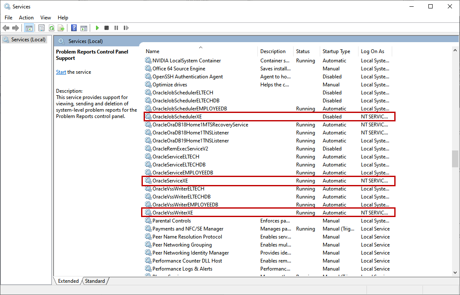Select OracleServiceELTECH service row

click(268, 156)
